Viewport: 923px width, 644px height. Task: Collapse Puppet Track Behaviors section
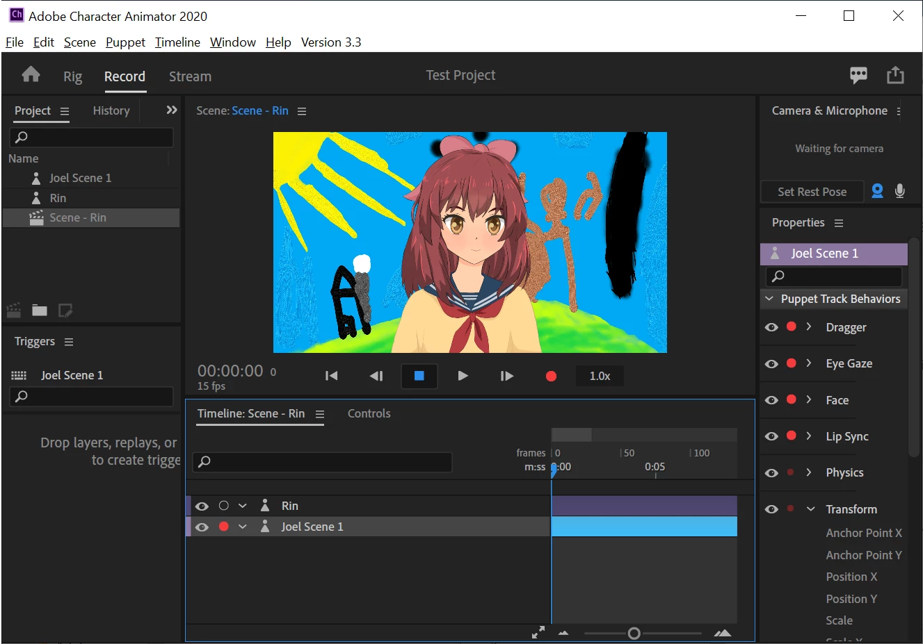click(x=769, y=299)
